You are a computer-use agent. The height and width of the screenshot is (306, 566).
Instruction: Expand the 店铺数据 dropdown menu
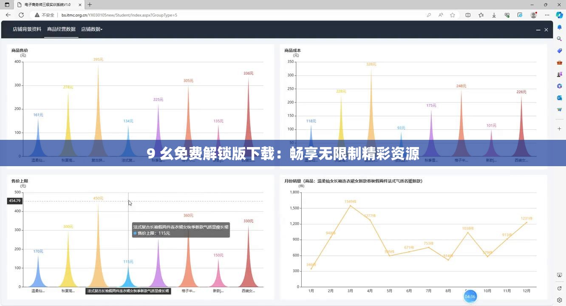coord(92,29)
